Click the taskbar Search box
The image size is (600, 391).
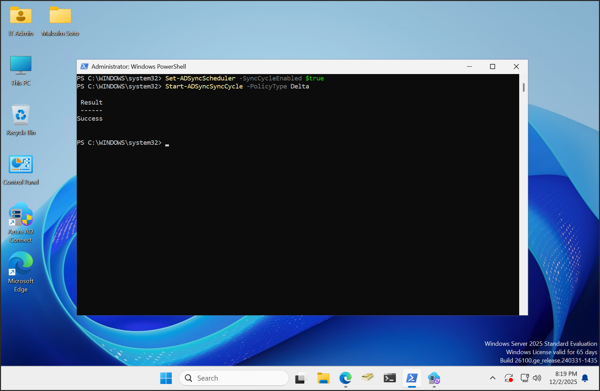(234, 378)
